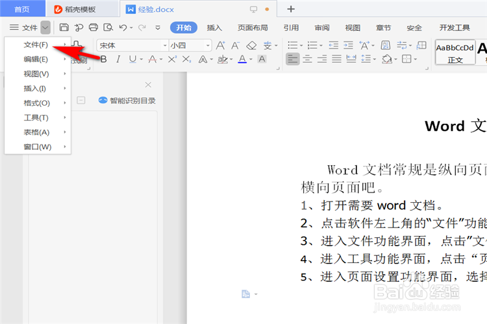This screenshot has width=487, height=324.
Task: Click the Line spacing icon
Action: (366, 59)
